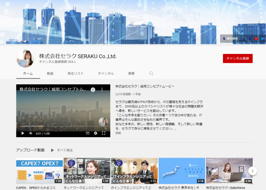Click the YouTube icon in banner

(256, 39)
